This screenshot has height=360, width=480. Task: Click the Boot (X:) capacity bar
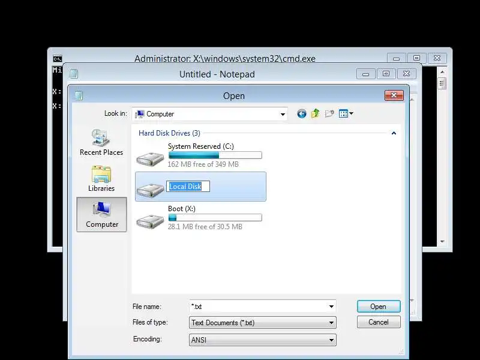pyautogui.click(x=215, y=218)
